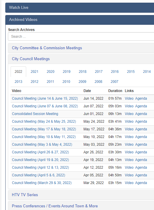Open Council Meeting (May 3 & May 4, 2022)
The width and height of the screenshot is (154, 210).
pyautogui.click(x=42, y=145)
